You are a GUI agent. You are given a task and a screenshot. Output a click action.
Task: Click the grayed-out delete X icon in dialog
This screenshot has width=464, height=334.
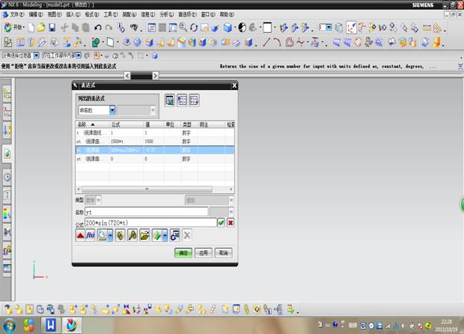(187, 235)
